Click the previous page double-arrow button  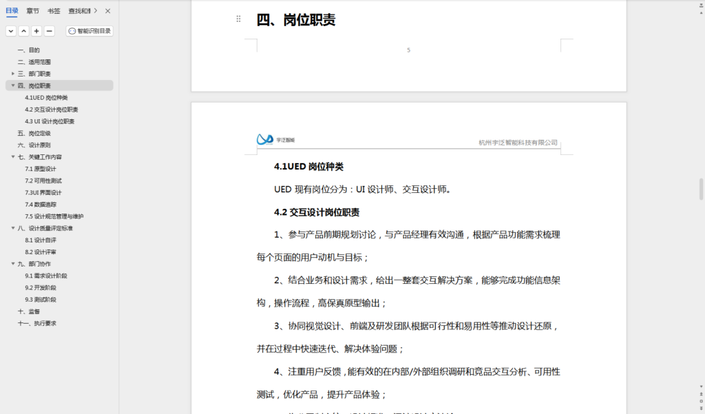click(701, 394)
